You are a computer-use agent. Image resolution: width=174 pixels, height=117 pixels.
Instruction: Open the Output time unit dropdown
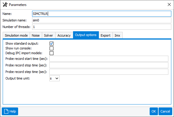(x=54, y=78)
